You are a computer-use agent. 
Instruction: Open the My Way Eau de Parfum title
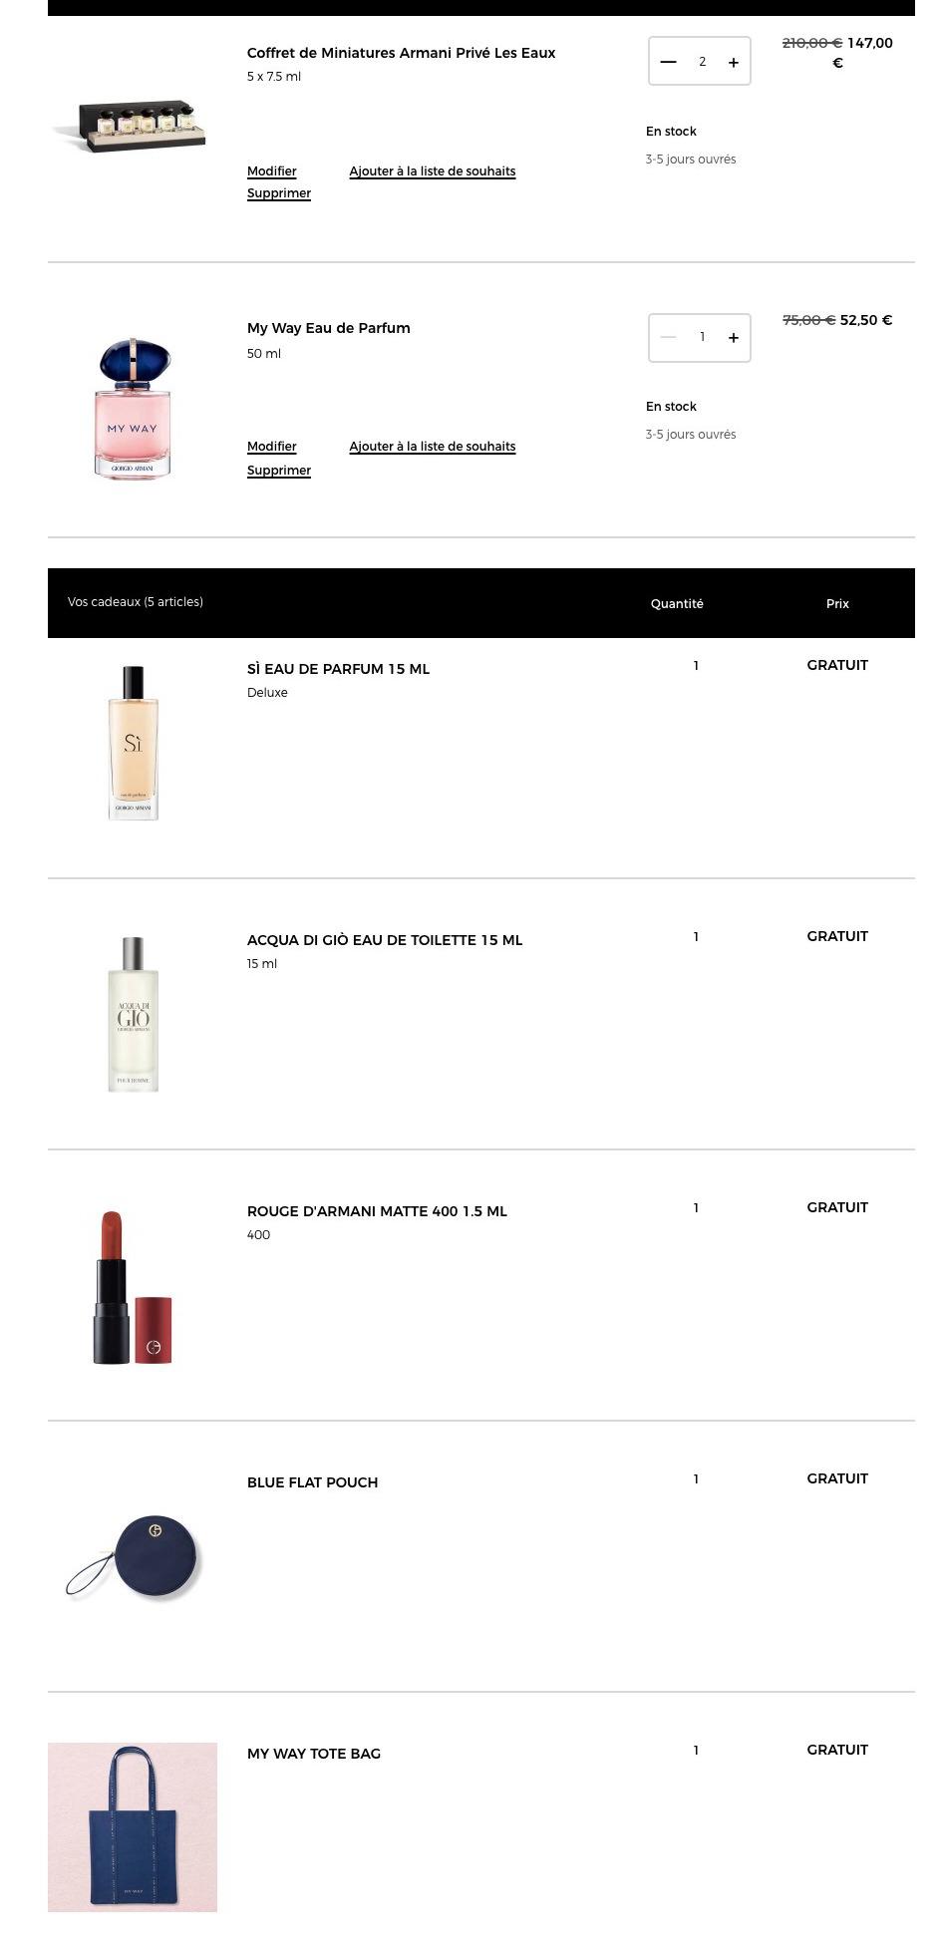tap(329, 328)
